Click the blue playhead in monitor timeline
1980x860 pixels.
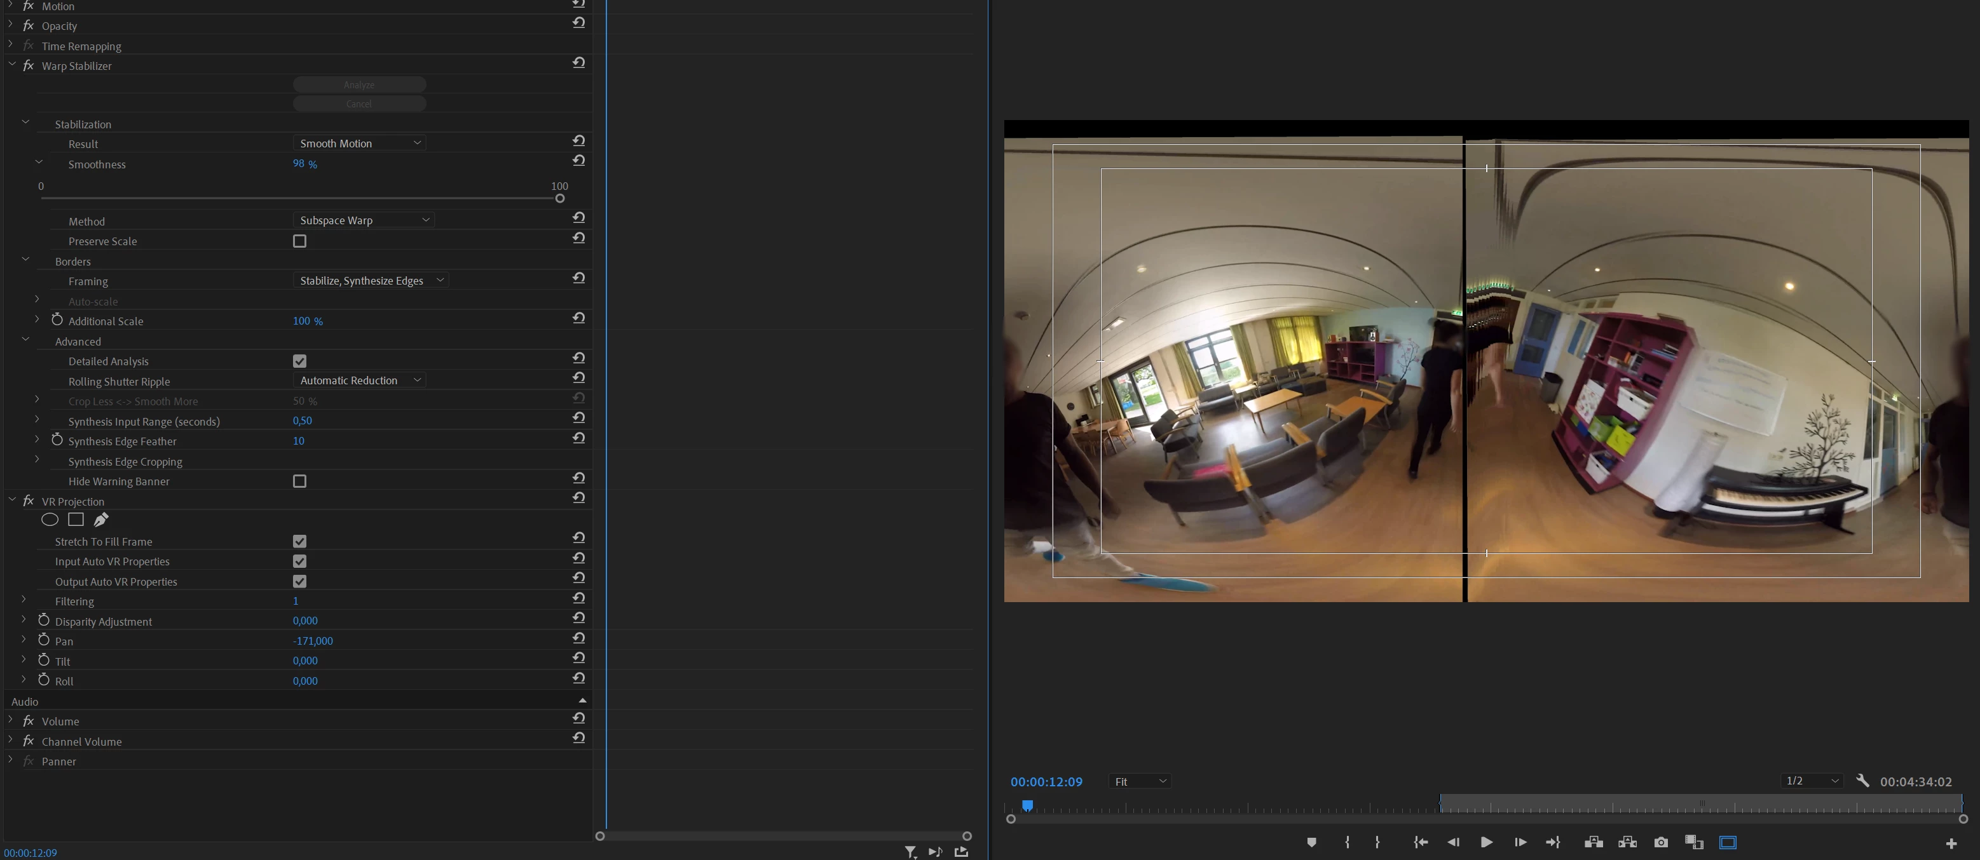[x=1028, y=805]
